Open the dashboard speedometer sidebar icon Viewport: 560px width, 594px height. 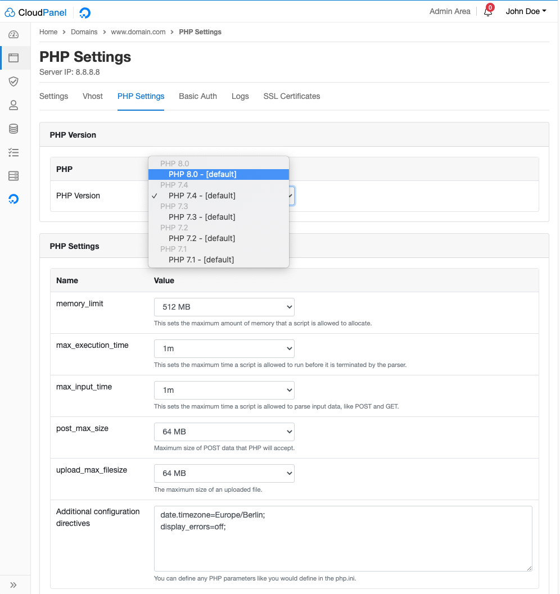coord(13,34)
